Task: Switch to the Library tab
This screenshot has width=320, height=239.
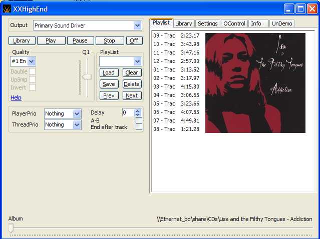Action: (x=184, y=23)
